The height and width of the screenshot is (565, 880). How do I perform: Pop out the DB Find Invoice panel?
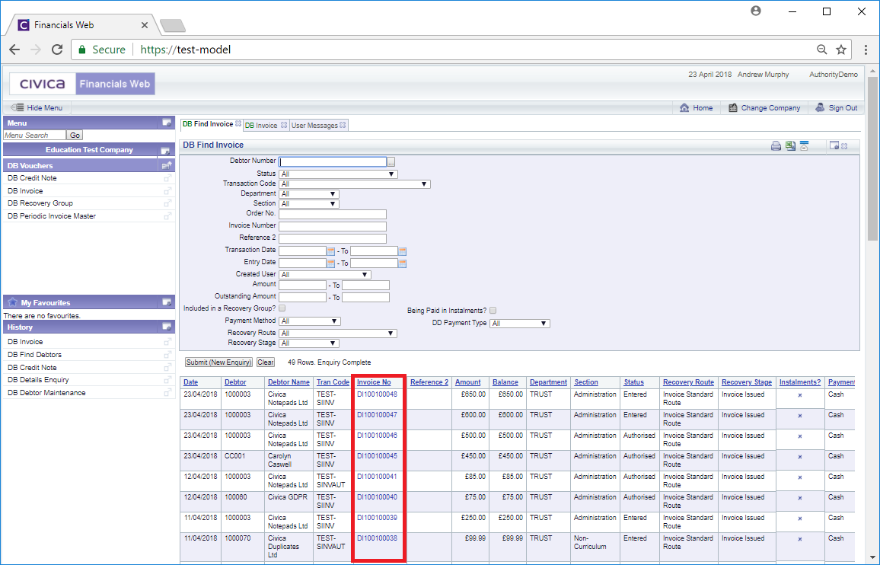834,145
